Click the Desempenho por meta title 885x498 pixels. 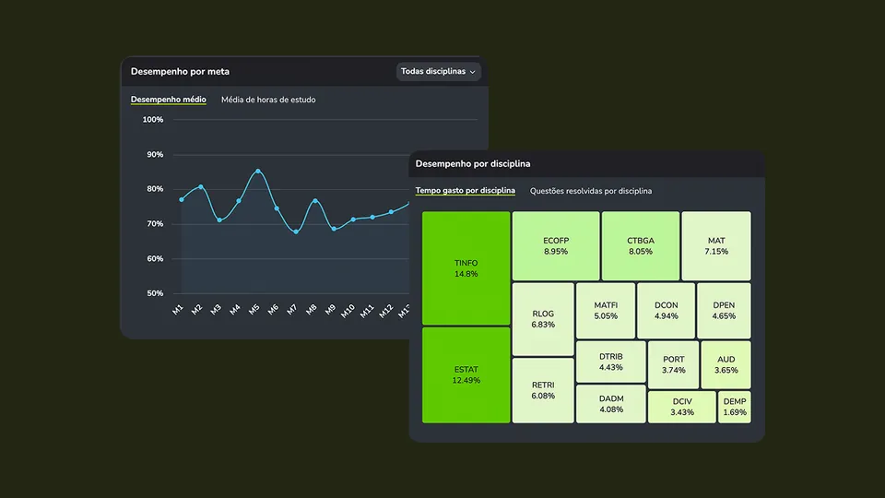(180, 72)
